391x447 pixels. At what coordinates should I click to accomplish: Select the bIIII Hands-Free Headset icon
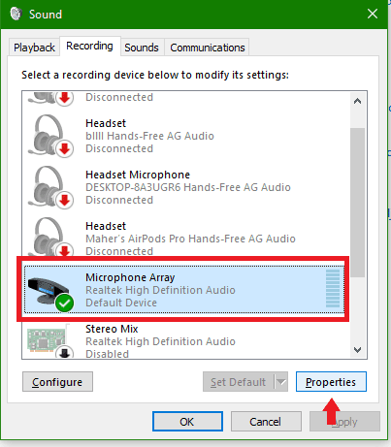click(50, 136)
